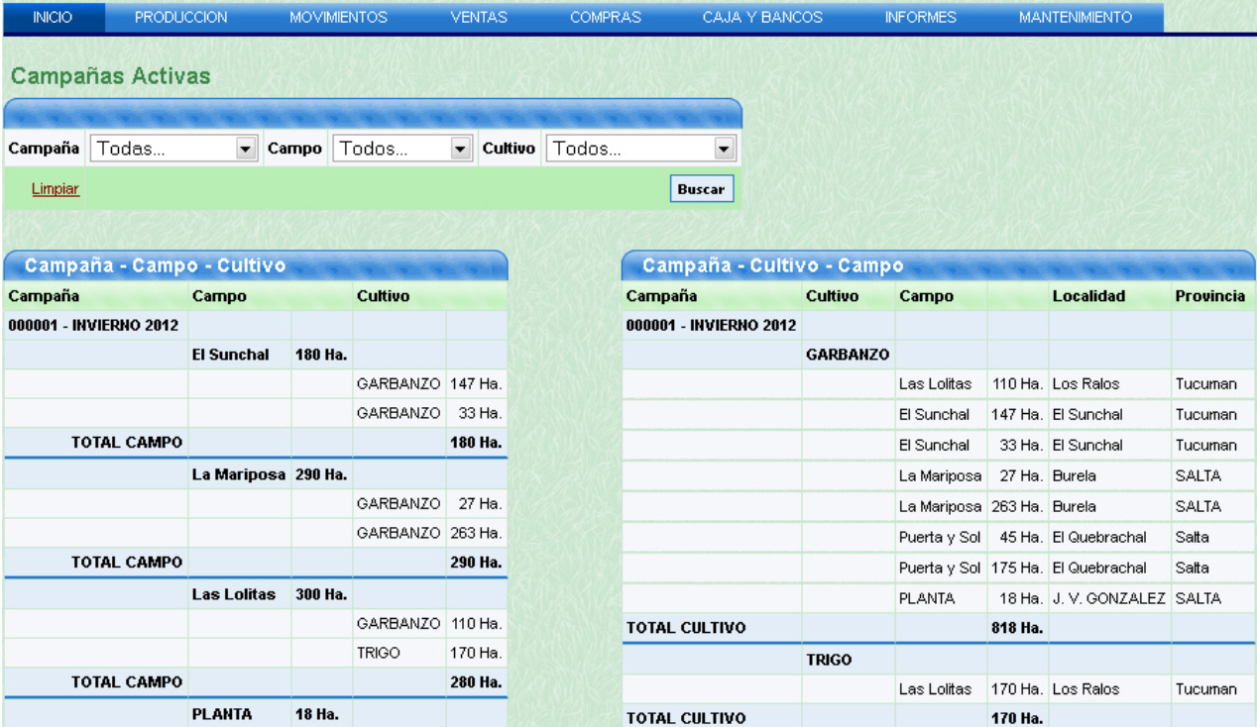Select the 818 Ha. total cultivo cell
Image resolution: width=1257 pixels, height=727 pixels.
(x=1017, y=628)
